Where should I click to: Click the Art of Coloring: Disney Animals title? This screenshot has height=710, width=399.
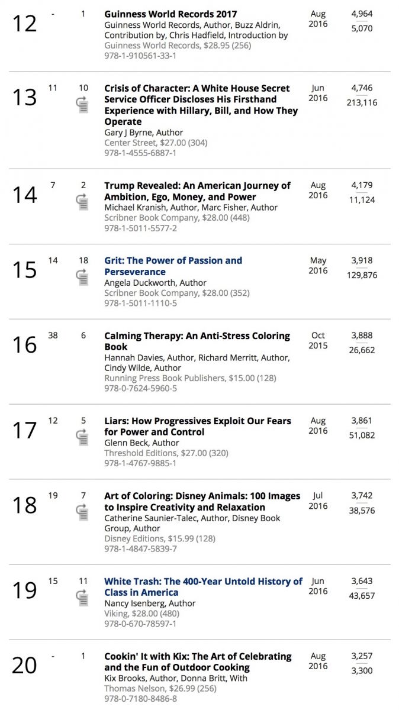[202, 502]
